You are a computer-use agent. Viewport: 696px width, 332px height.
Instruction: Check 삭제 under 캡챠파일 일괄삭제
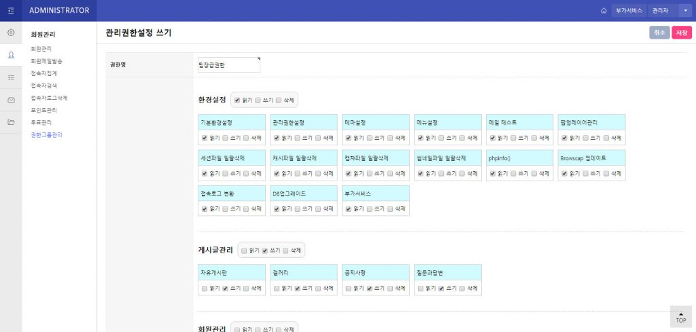[389, 173]
